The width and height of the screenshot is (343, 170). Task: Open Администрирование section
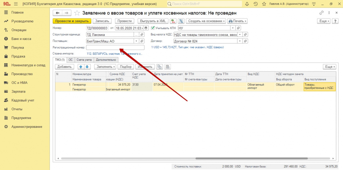point(27,127)
